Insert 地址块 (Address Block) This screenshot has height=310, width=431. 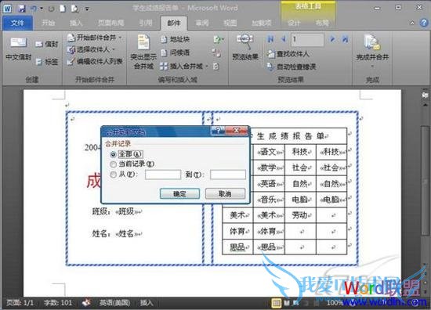tap(176, 40)
